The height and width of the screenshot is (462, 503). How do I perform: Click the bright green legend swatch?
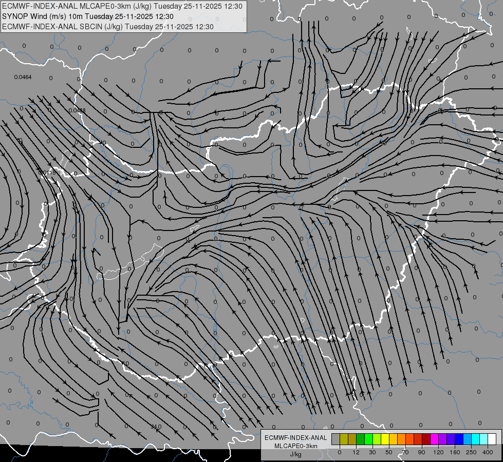368,439
